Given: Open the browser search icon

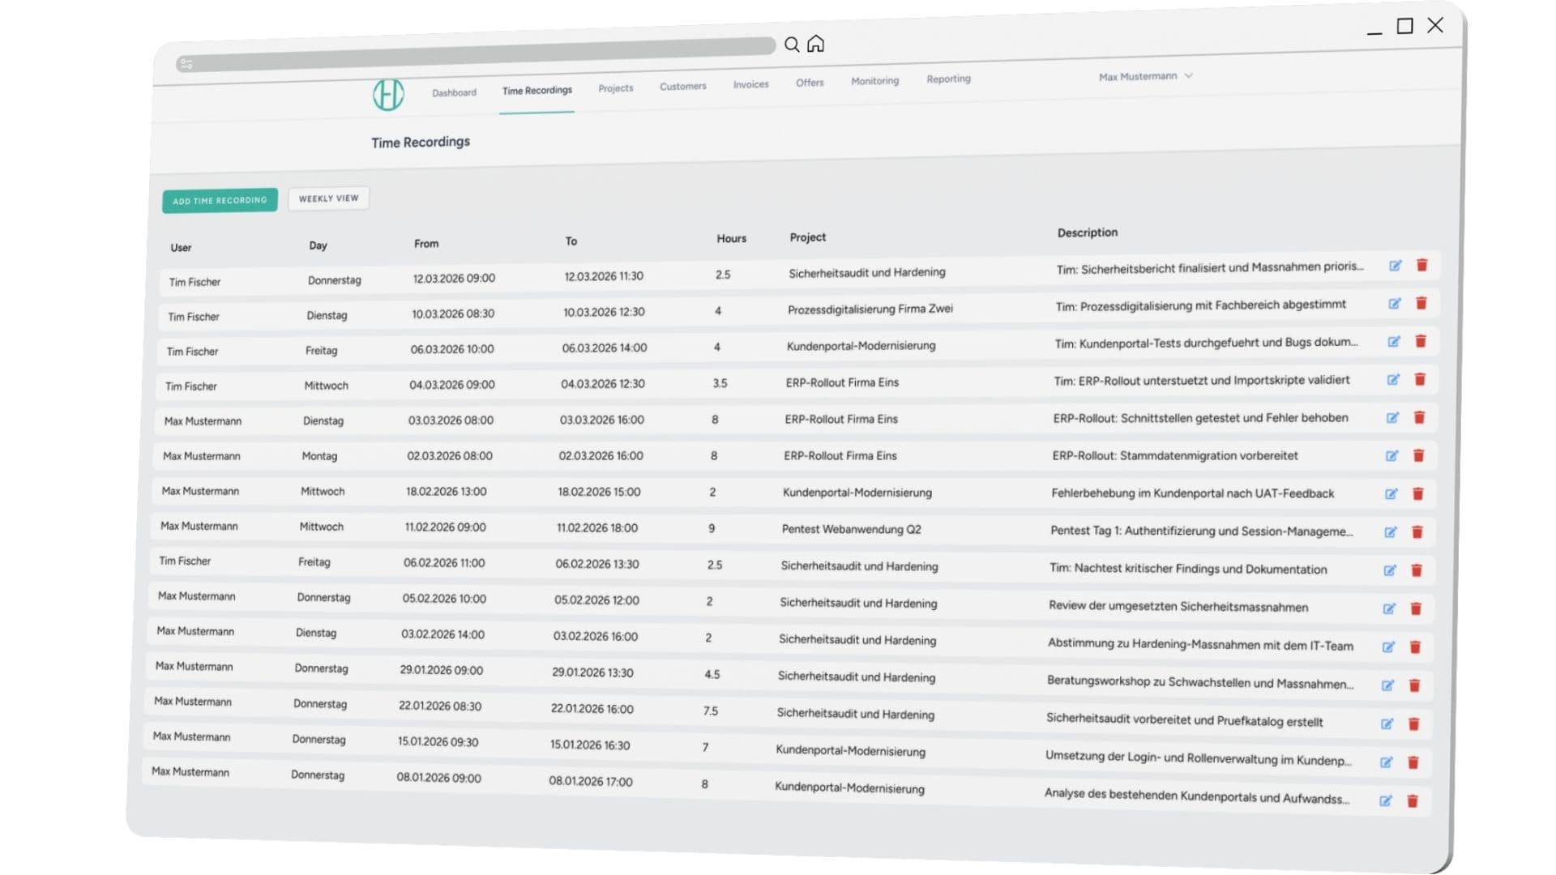Looking at the screenshot, I should [x=793, y=45].
